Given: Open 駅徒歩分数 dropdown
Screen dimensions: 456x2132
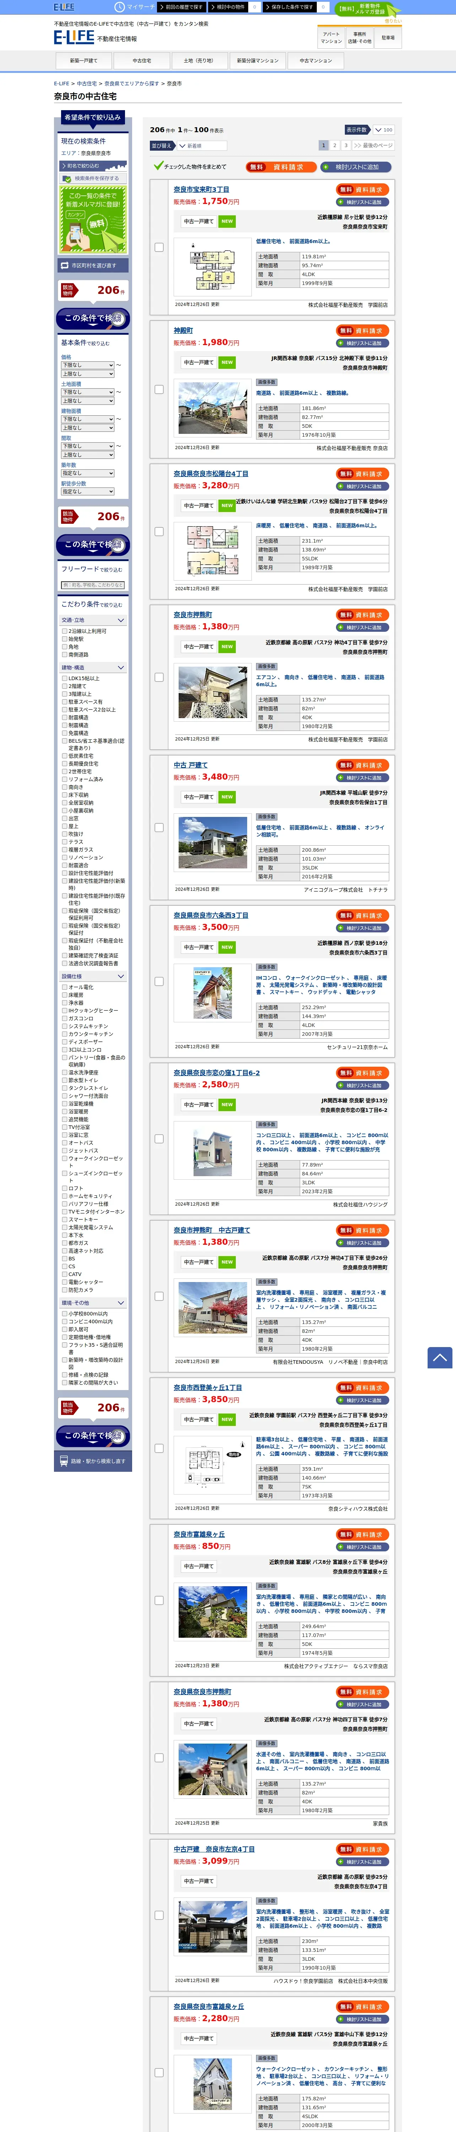Looking at the screenshot, I should coord(87,492).
